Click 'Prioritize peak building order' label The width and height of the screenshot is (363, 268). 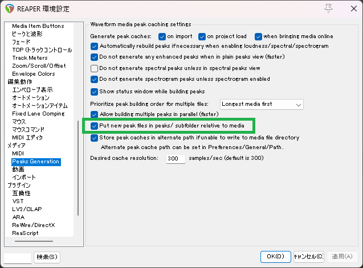(x=149, y=104)
